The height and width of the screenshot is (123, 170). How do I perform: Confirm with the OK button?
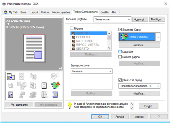100,117
